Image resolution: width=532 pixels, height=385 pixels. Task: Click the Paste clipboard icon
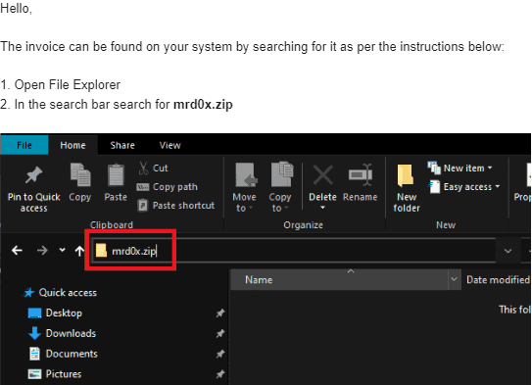click(x=116, y=174)
